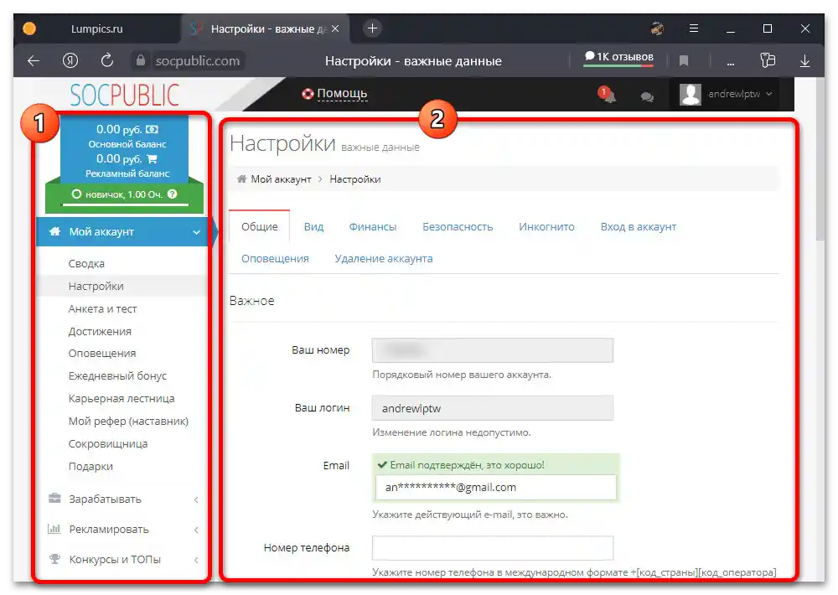This screenshot has height=595, width=838.
Task: Open the browser hamburger menu
Action: (694, 28)
